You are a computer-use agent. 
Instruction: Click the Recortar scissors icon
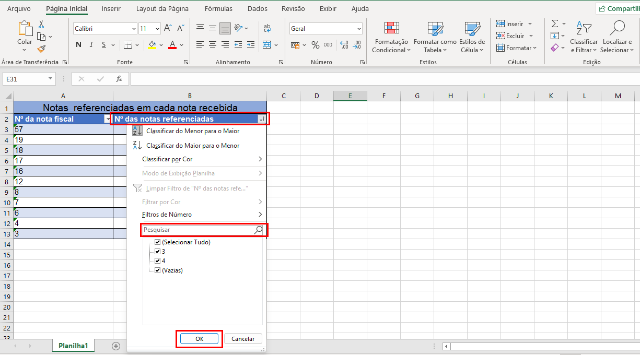[42, 25]
